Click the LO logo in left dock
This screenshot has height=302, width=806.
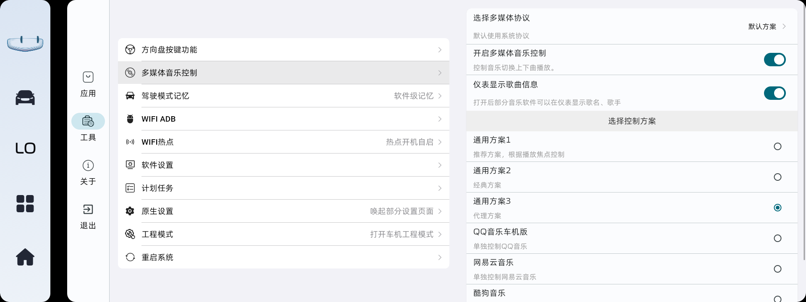pos(25,148)
